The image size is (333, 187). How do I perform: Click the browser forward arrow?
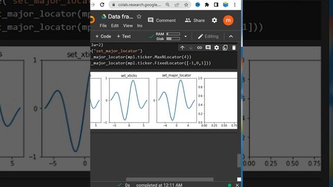[x=93, y=5]
